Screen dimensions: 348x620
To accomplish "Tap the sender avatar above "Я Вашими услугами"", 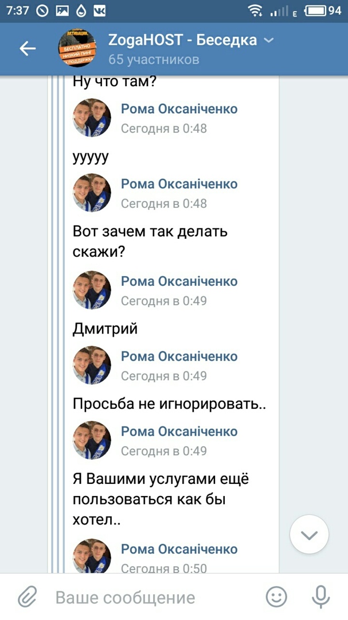I will tap(92, 440).
